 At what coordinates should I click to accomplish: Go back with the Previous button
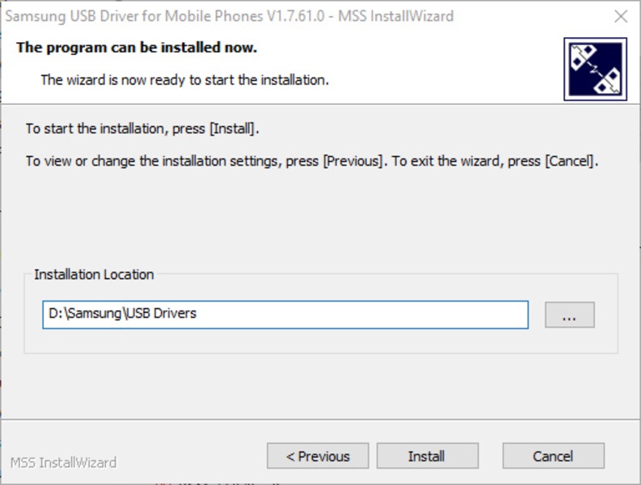pos(318,456)
